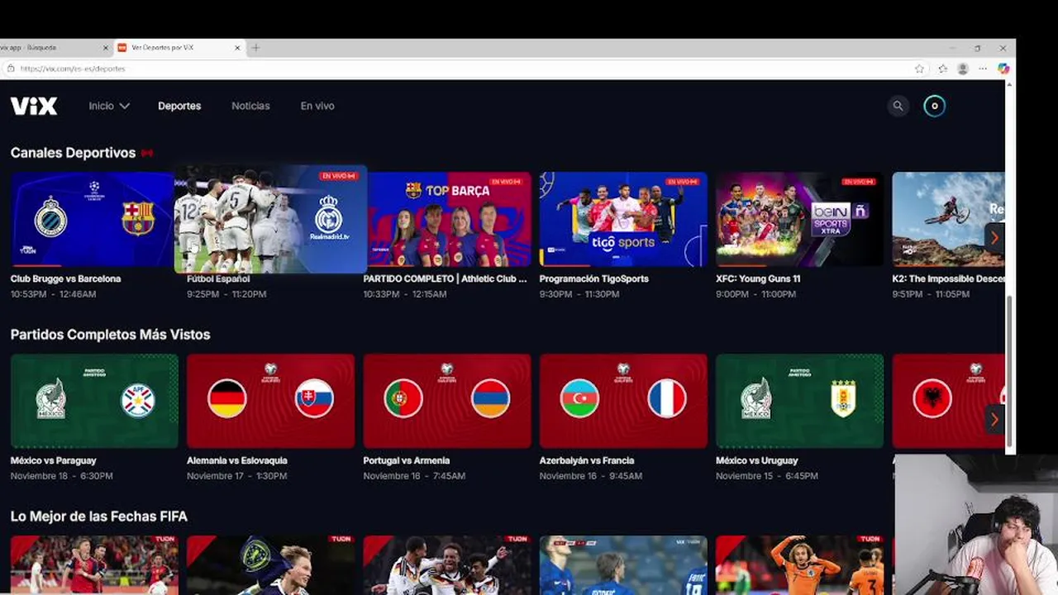Restore the browser window size
Image resolution: width=1058 pixels, height=595 pixels.
point(977,48)
